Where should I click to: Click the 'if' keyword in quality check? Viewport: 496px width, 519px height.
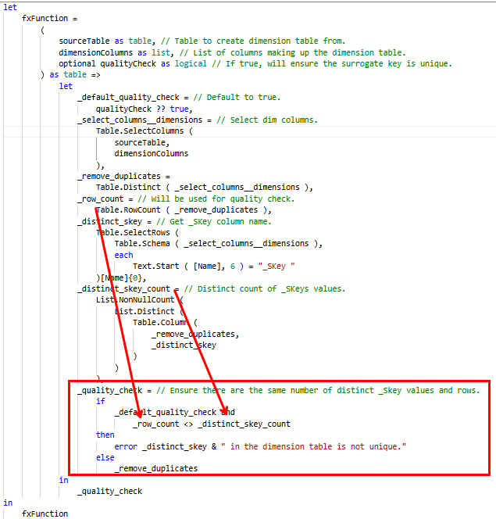pyautogui.click(x=100, y=401)
